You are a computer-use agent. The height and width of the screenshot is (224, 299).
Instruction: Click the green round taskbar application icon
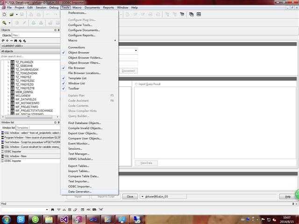coord(36,219)
